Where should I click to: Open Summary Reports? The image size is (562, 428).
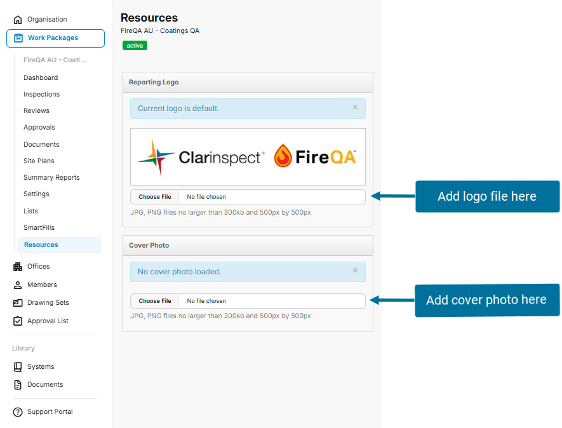click(x=51, y=177)
